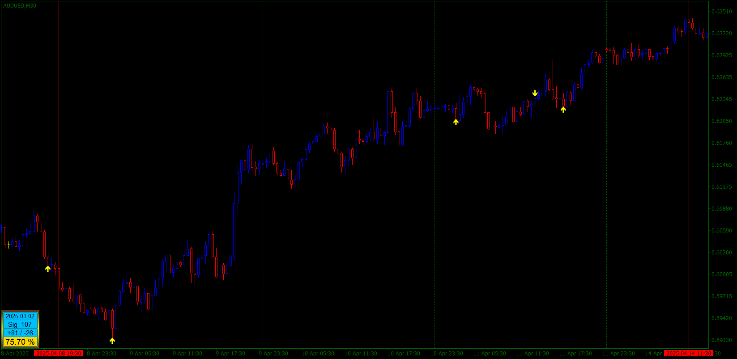Select the up arrow signal near 10 Apr 23:30
737x359 pixels.
coord(456,122)
